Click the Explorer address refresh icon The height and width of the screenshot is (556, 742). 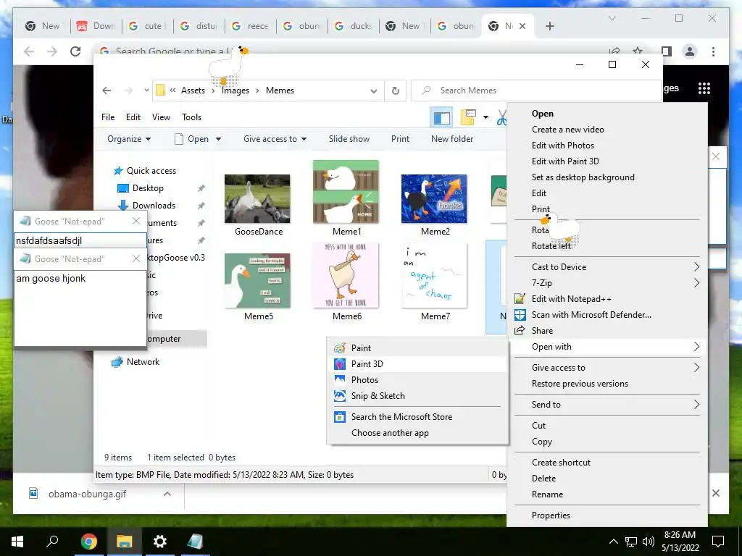click(x=396, y=90)
